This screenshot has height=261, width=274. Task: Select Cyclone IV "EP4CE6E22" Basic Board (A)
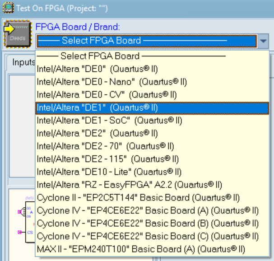coord(152,211)
